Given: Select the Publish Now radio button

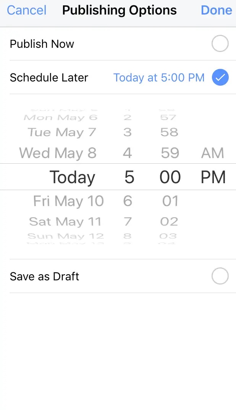Looking at the screenshot, I should pyautogui.click(x=220, y=44).
